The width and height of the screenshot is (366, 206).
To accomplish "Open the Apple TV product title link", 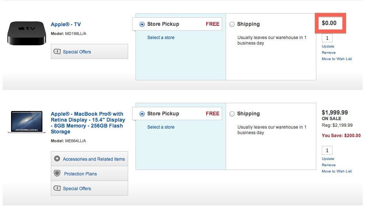I will (x=66, y=24).
